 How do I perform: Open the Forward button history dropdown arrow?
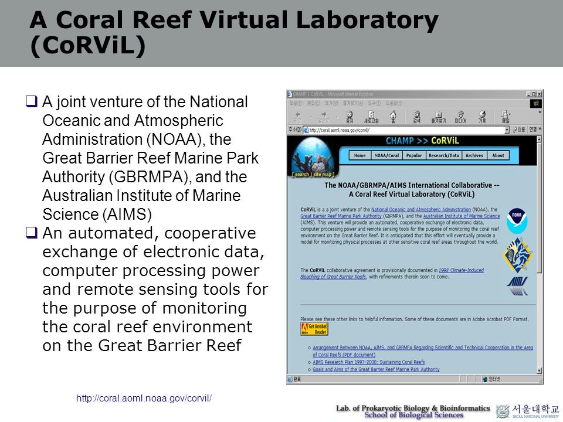pos(337,117)
